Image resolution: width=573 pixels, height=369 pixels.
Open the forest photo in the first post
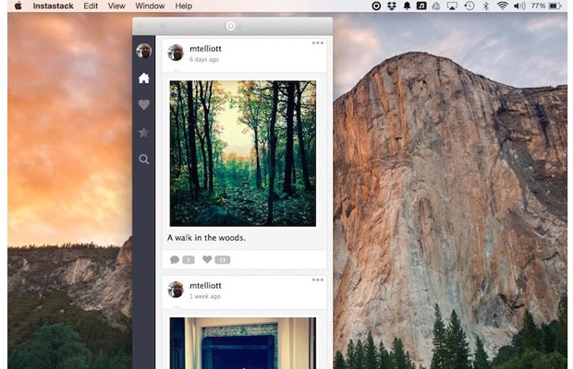(242, 153)
